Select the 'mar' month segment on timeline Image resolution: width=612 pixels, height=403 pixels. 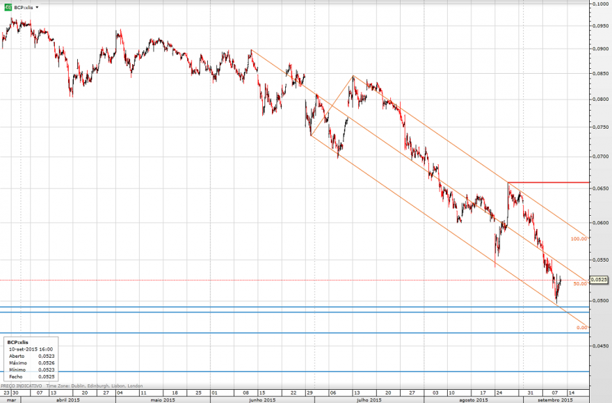[11, 400]
